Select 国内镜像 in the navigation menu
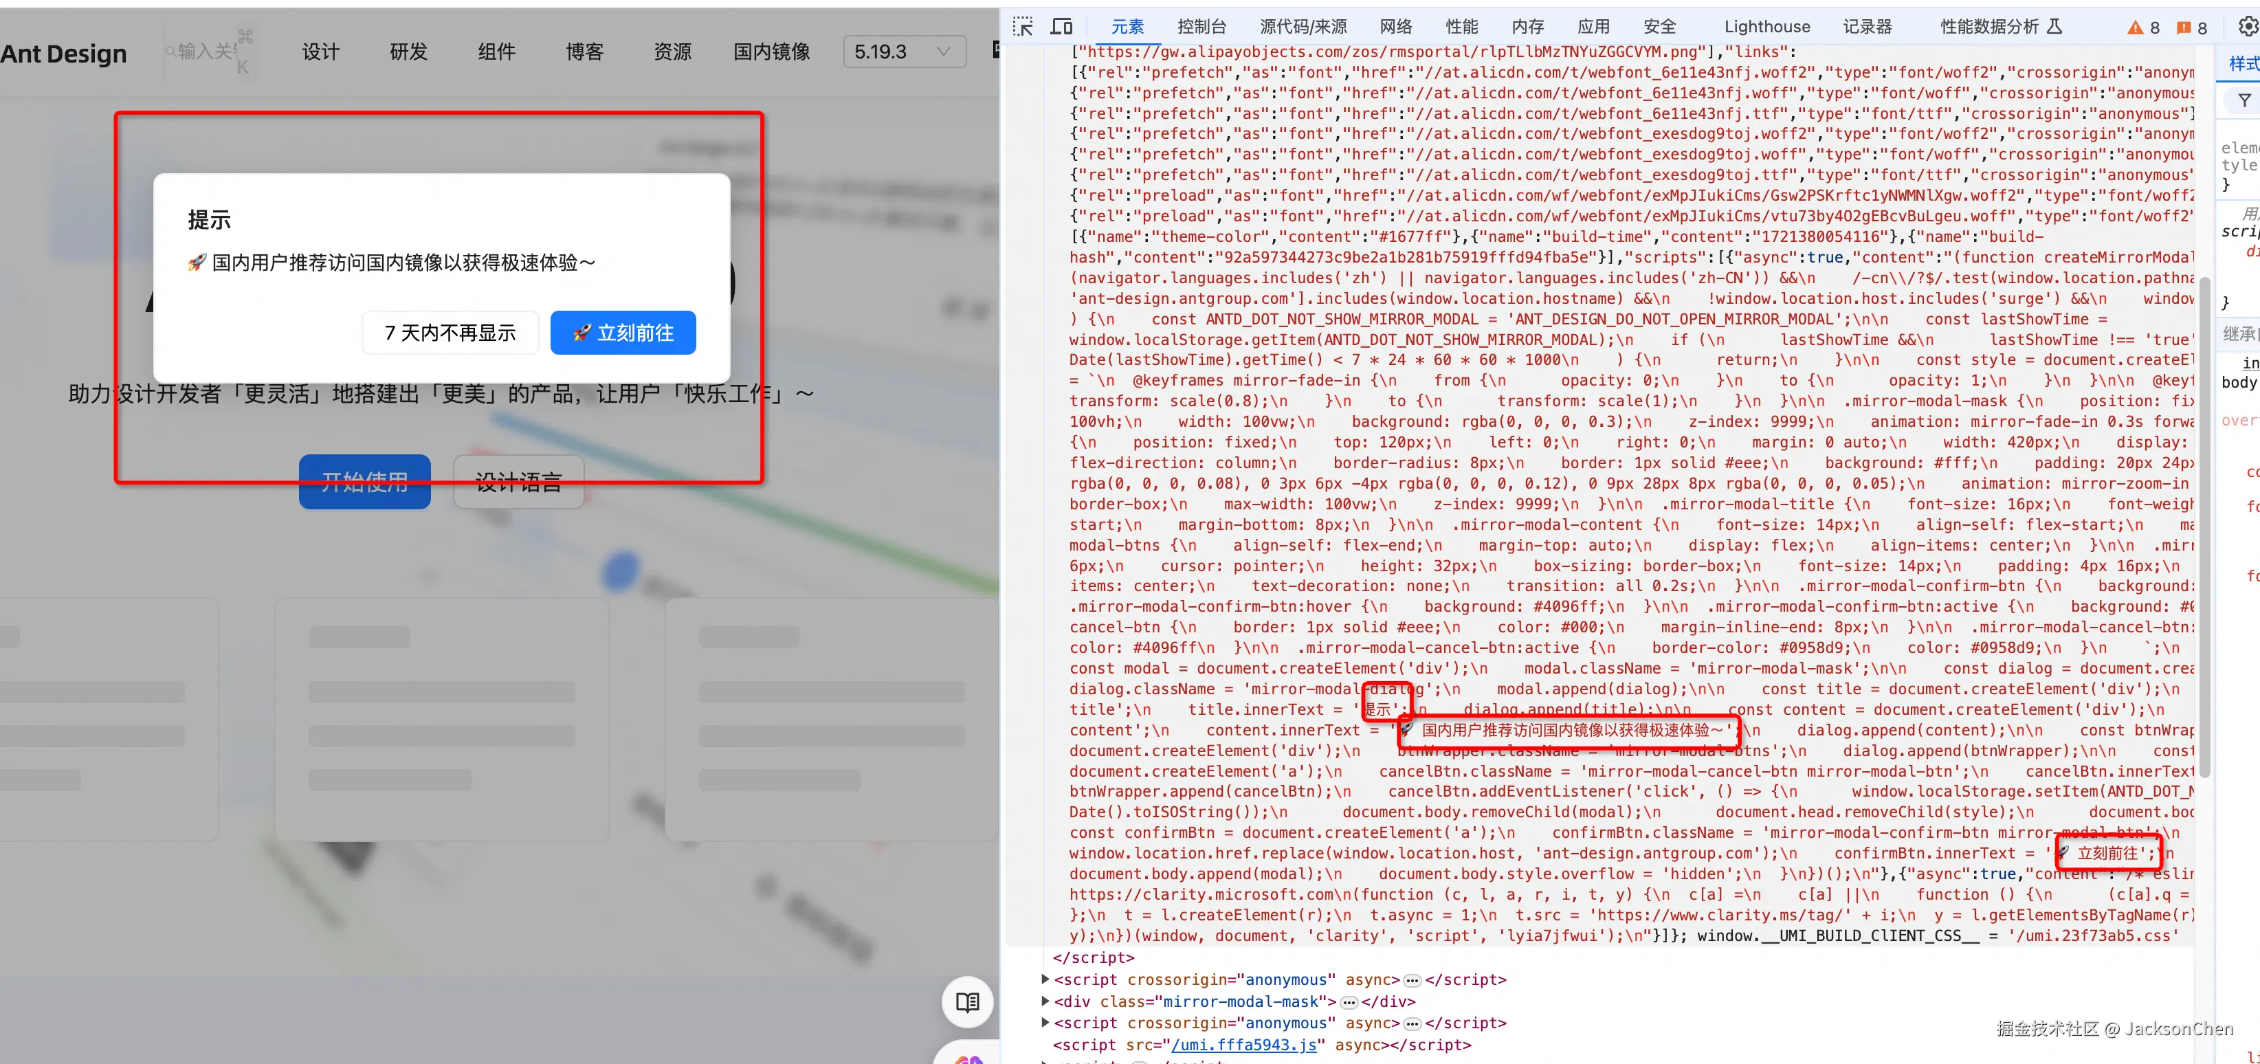The height and width of the screenshot is (1064, 2260). pos(771,52)
